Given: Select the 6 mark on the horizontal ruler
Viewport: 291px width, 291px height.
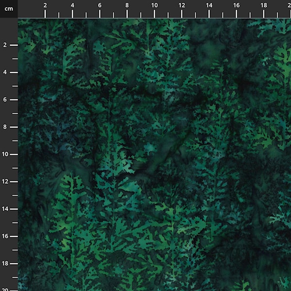Looking at the screenshot, I should click(99, 5).
